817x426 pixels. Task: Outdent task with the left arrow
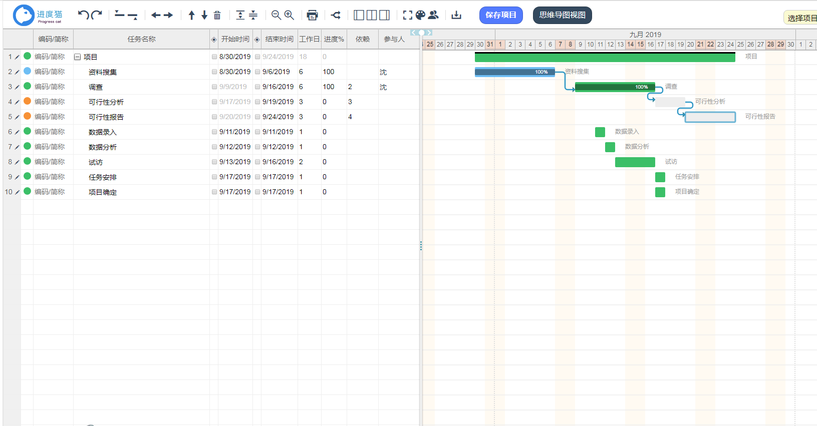coord(156,15)
